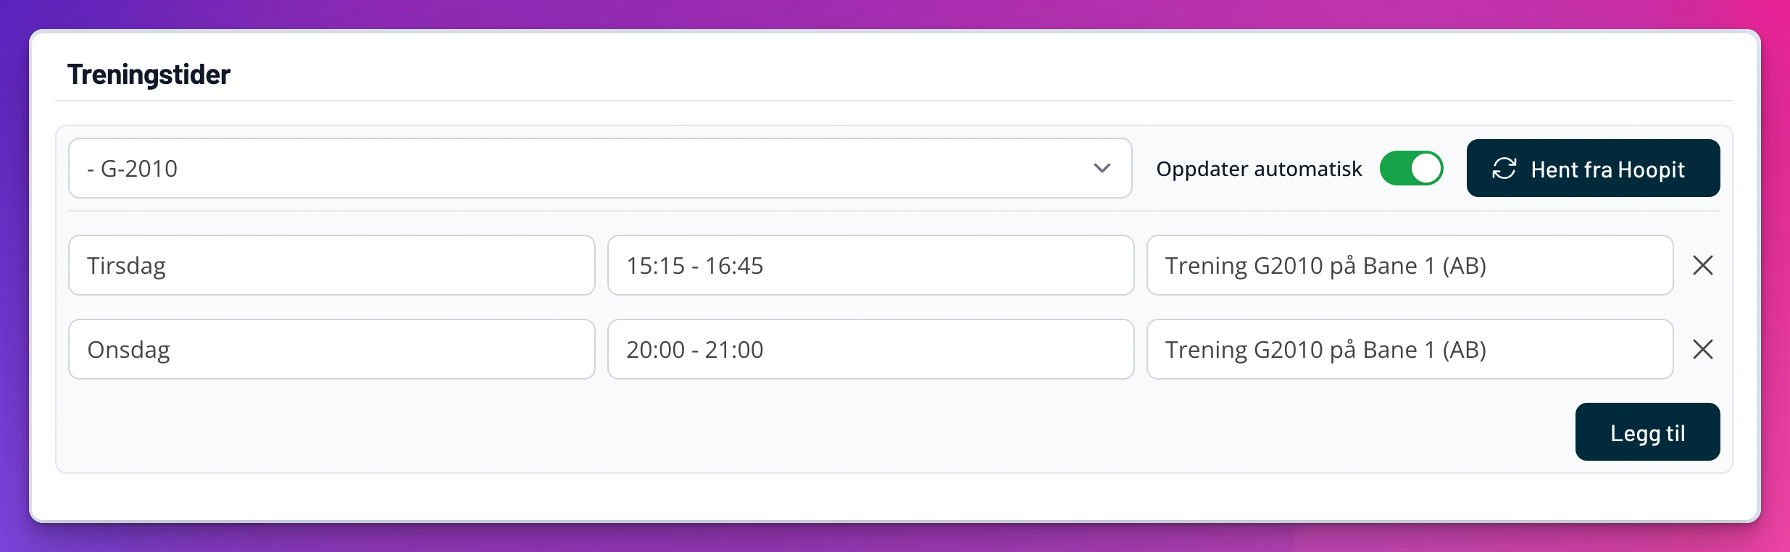Click the 20:00 - 21:00 time field

point(870,350)
